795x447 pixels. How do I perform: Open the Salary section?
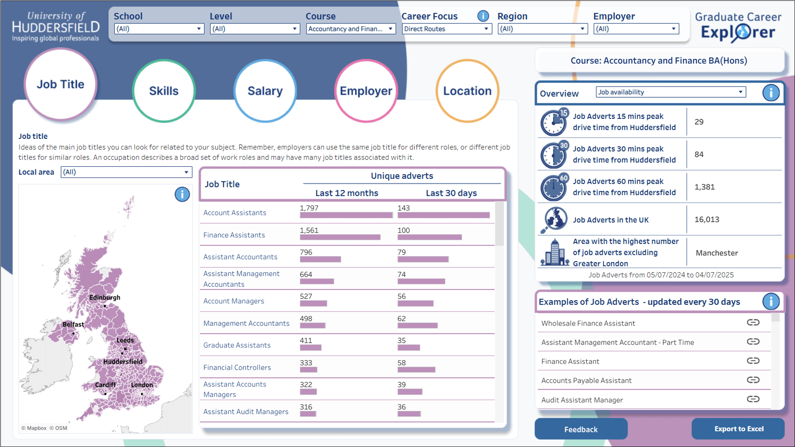coord(265,90)
